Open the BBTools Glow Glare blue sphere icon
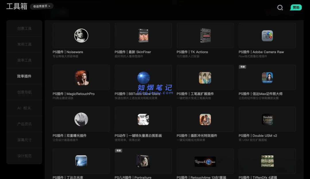This screenshot has height=179, width=310. pyautogui.click(x=144, y=78)
